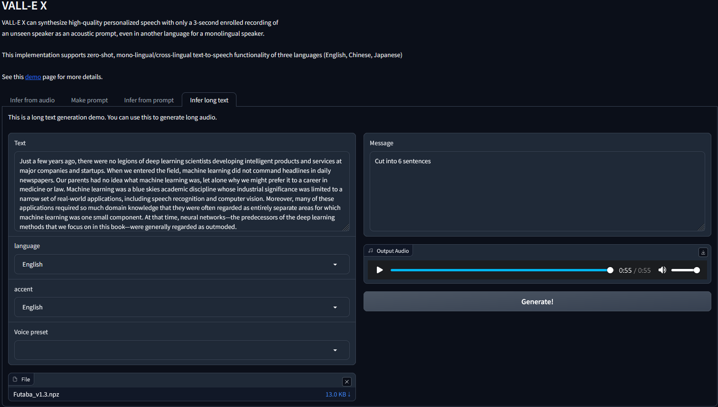Click the Generate! button

pos(537,301)
